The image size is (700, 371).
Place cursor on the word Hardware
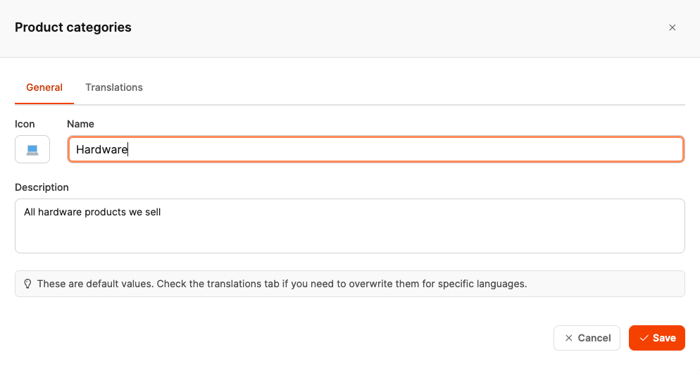pyautogui.click(x=101, y=149)
